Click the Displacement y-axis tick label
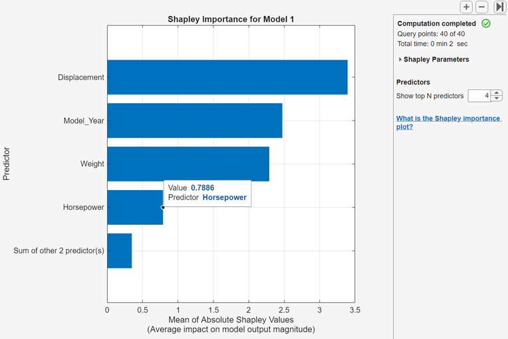The image size is (508, 339). coord(81,77)
